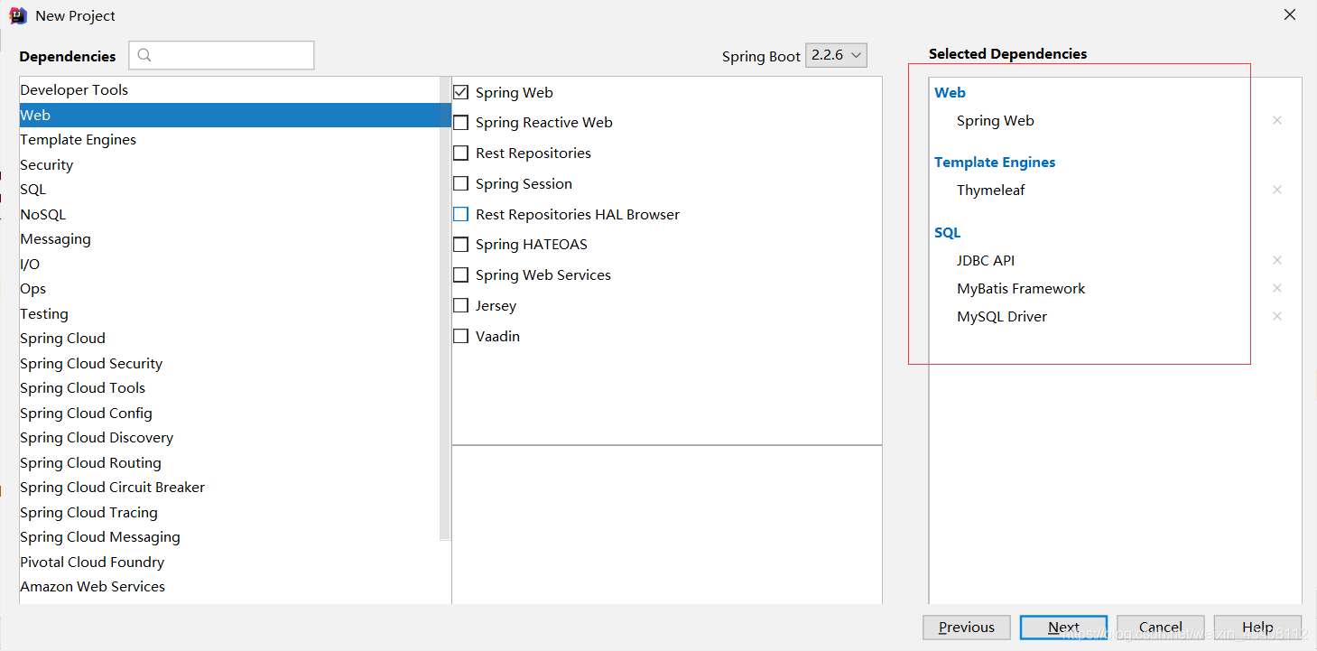Viewport: 1317px width, 651px height.
Task: Enable Rest Repositories HAL Browser
Action: (460, 214)
